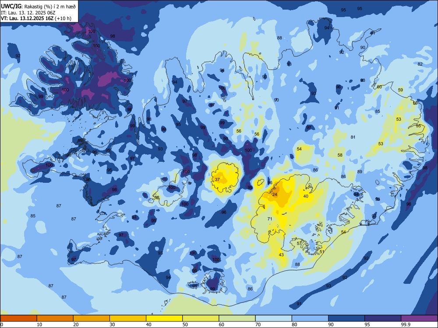
Task: Click the '51' humidity value near the south coast
Action: 322,251
